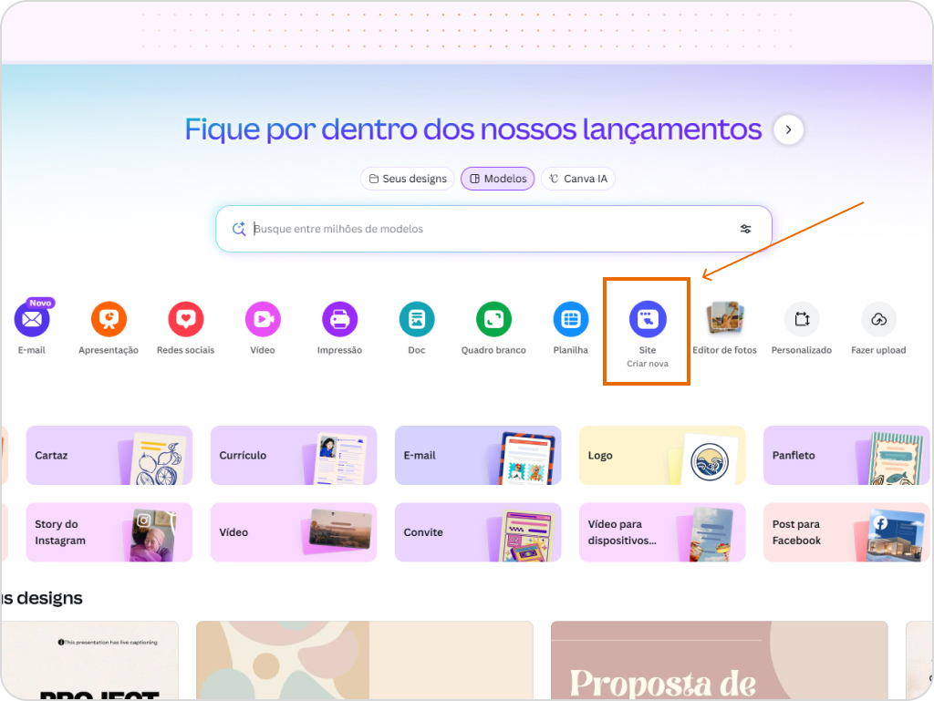Viewport: 934px width, 701px height.
Task: Select the Redes sociais heart icon
Action: [x=185, y=320]
